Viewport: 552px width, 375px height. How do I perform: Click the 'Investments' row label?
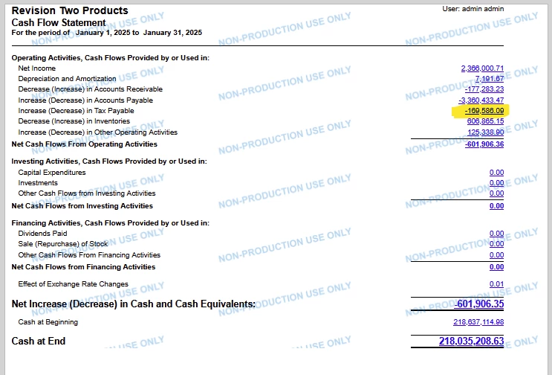pyautogui.click(x=38, y=182)
